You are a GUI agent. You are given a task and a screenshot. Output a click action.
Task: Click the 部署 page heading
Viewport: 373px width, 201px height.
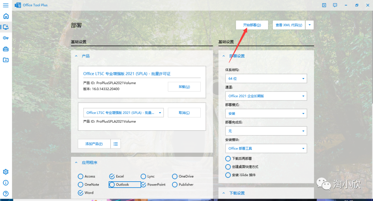[x=76, y=26]
